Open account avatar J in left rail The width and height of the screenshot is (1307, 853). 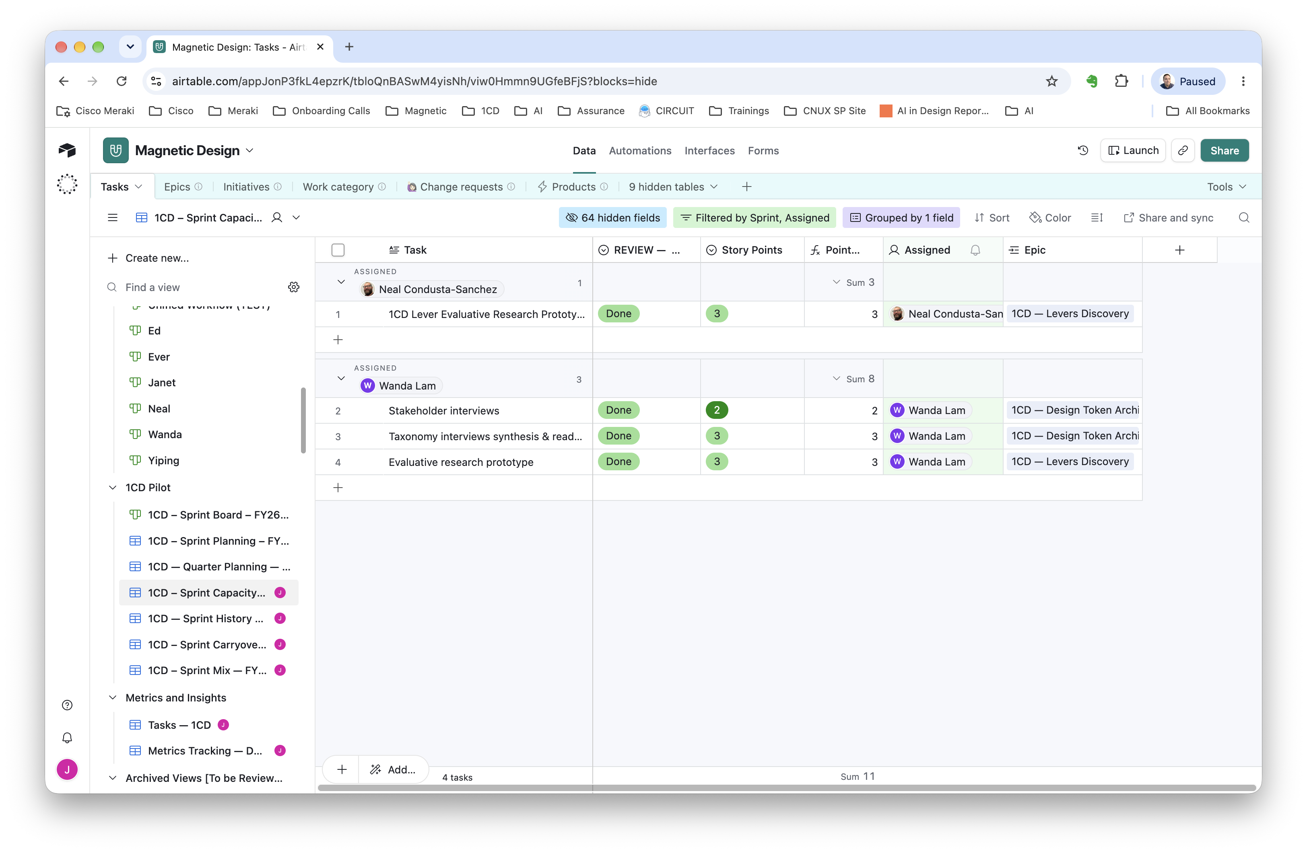point(67,770)
